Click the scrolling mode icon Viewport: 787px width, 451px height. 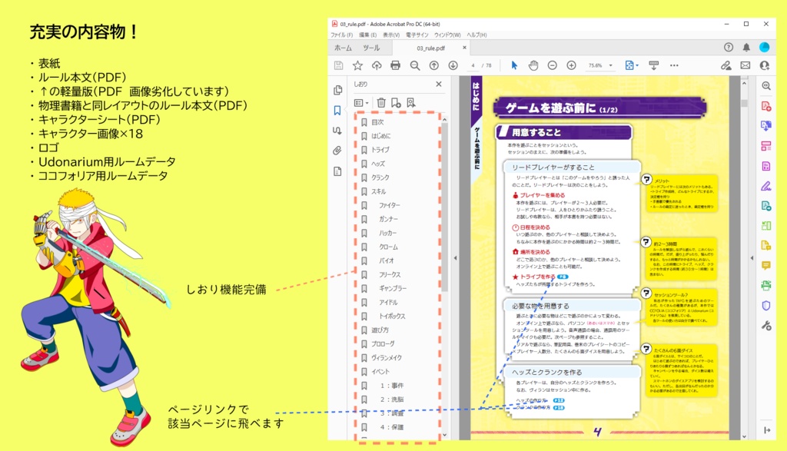[x=653, y=66]
